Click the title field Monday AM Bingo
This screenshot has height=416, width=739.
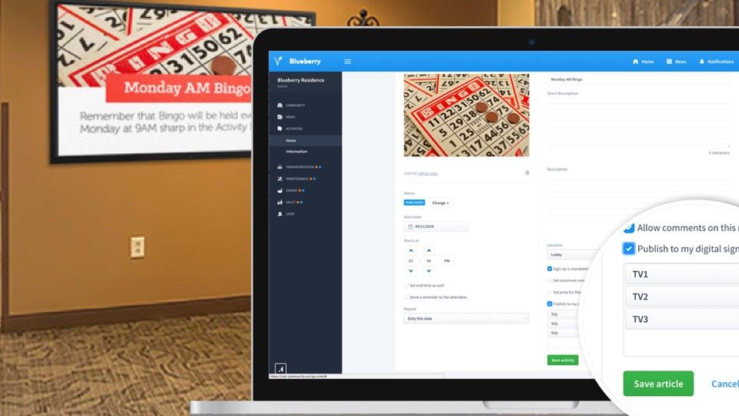coord(638,79)
